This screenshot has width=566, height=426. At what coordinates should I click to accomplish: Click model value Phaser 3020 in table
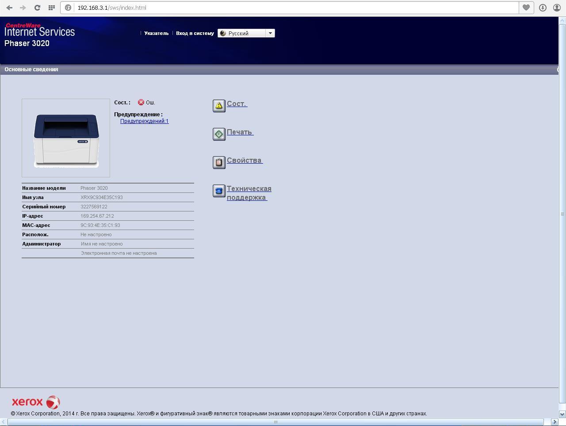pyautogui.click(x=94, y=188)
